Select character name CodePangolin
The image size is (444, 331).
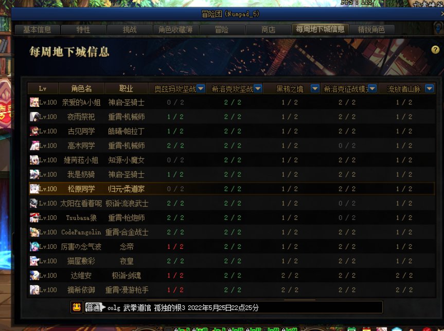click(x=81, y=232)
